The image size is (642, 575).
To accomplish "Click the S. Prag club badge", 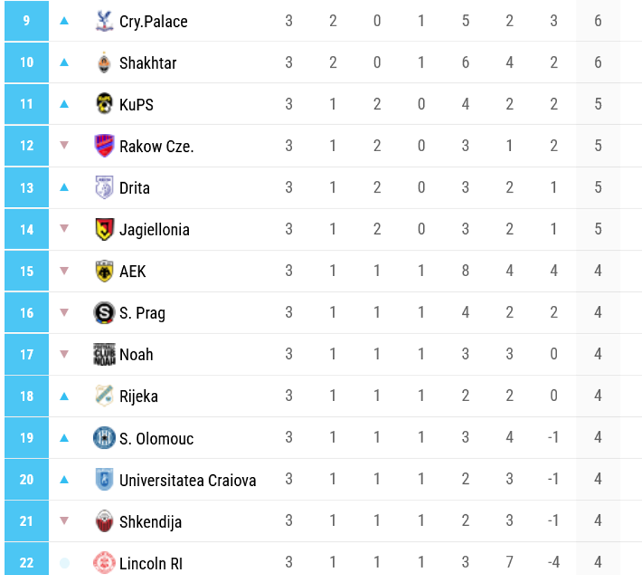I will (x=104, y=313).
